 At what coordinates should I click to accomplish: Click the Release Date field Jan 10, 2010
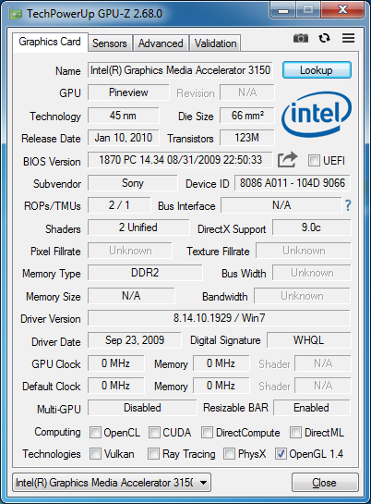click(x=123, y=138)
